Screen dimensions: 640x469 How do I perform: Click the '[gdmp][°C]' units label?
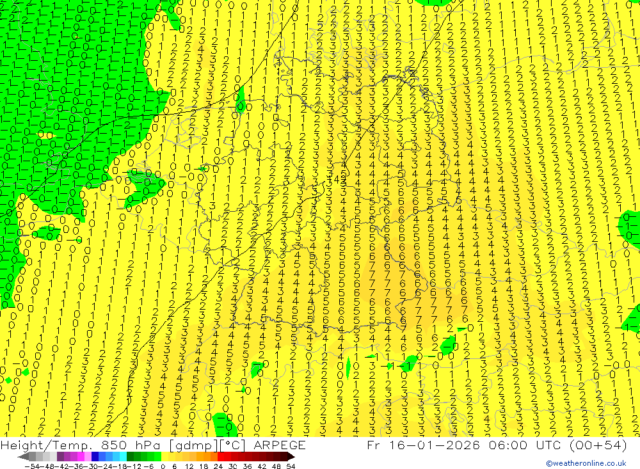point(208,445)
